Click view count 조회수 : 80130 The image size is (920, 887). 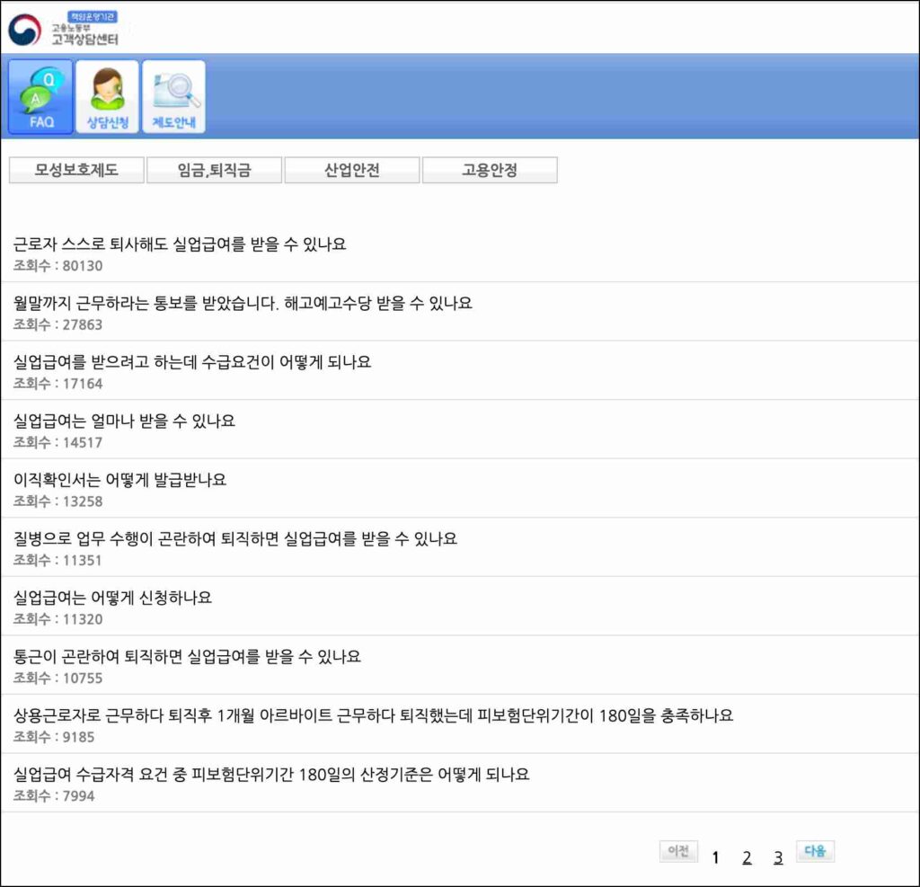(x=58, y=266)
